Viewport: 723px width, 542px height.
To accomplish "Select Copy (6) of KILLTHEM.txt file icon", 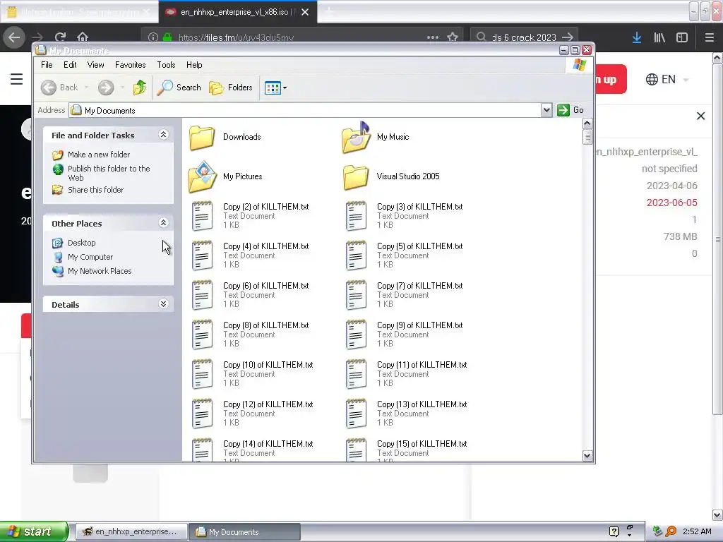I will pos(202,295).
